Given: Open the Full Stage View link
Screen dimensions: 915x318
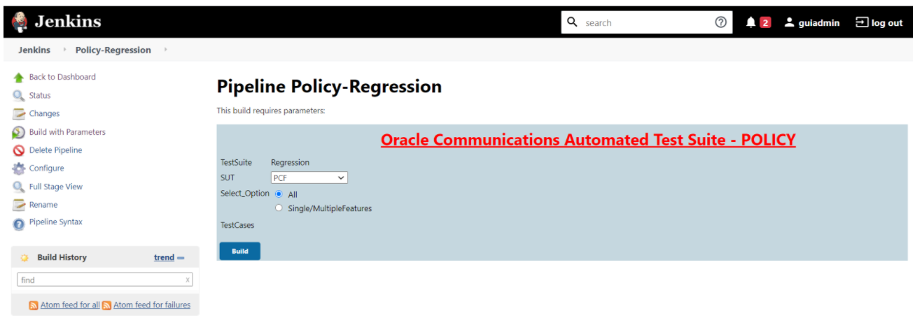Looking at the screenshot, I should [55, 187].
